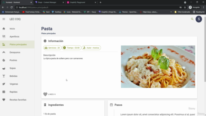This screenshot has width=206, height=116.
Task: Expand the Other bookmarks folder
Action: pyautogui.click(x=183, y=12)
